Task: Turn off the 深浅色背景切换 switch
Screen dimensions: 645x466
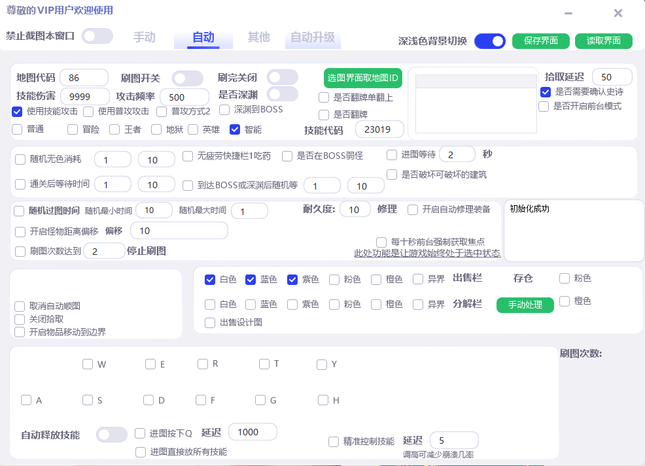Action: 489,41
